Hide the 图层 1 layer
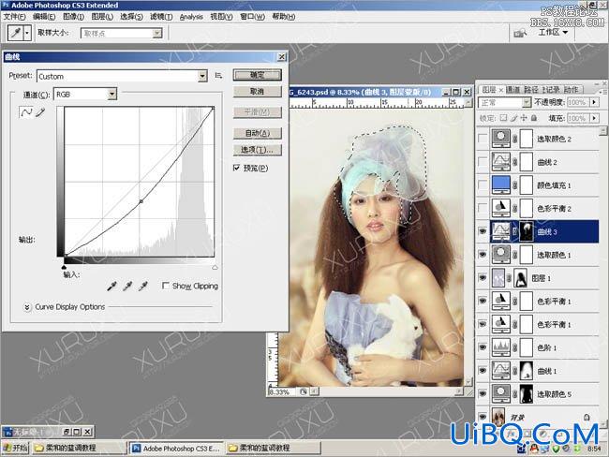This screenshot has width=609, height=457. coord(483,278)
